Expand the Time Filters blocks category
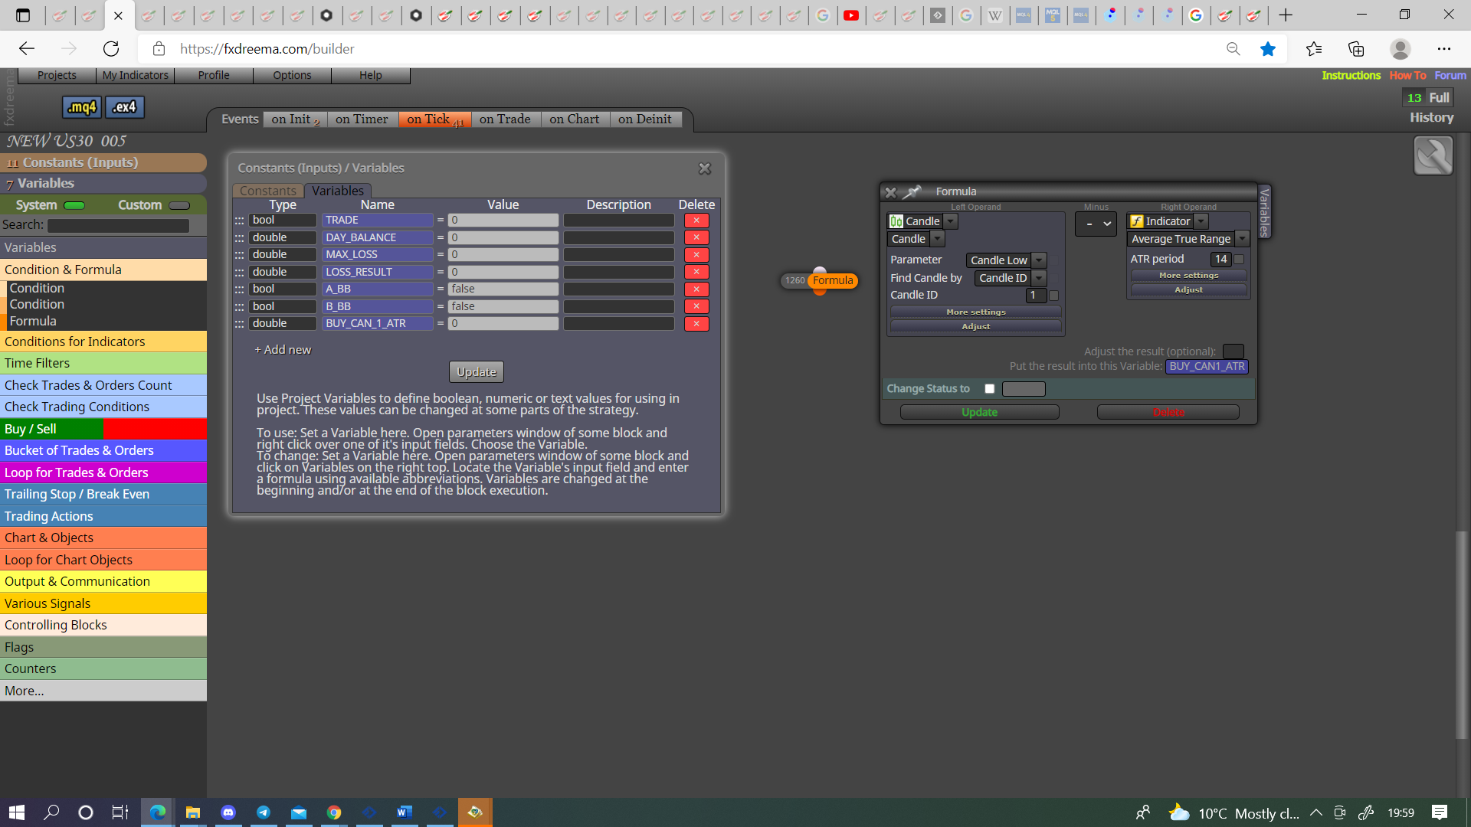 [103, 363]
